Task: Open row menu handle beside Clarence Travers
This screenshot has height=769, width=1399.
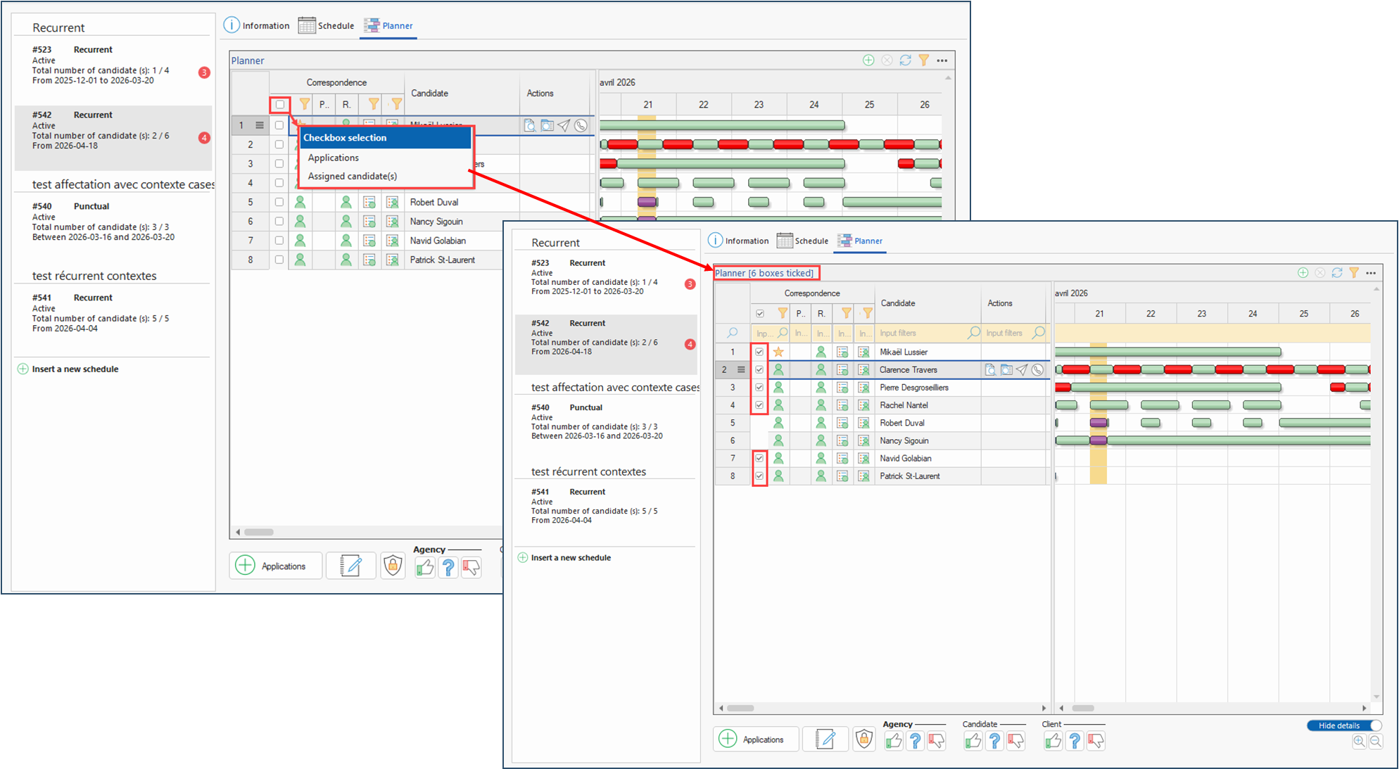Action: [741, 370]
